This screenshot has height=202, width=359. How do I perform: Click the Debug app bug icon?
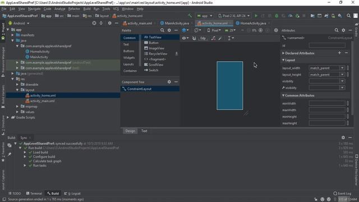coord(277,16)
